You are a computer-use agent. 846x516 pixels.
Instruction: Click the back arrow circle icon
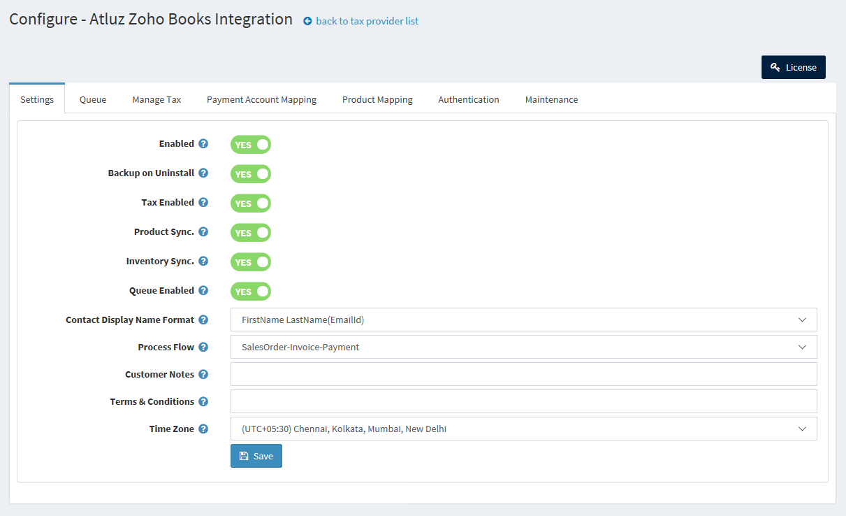[307, 22]
